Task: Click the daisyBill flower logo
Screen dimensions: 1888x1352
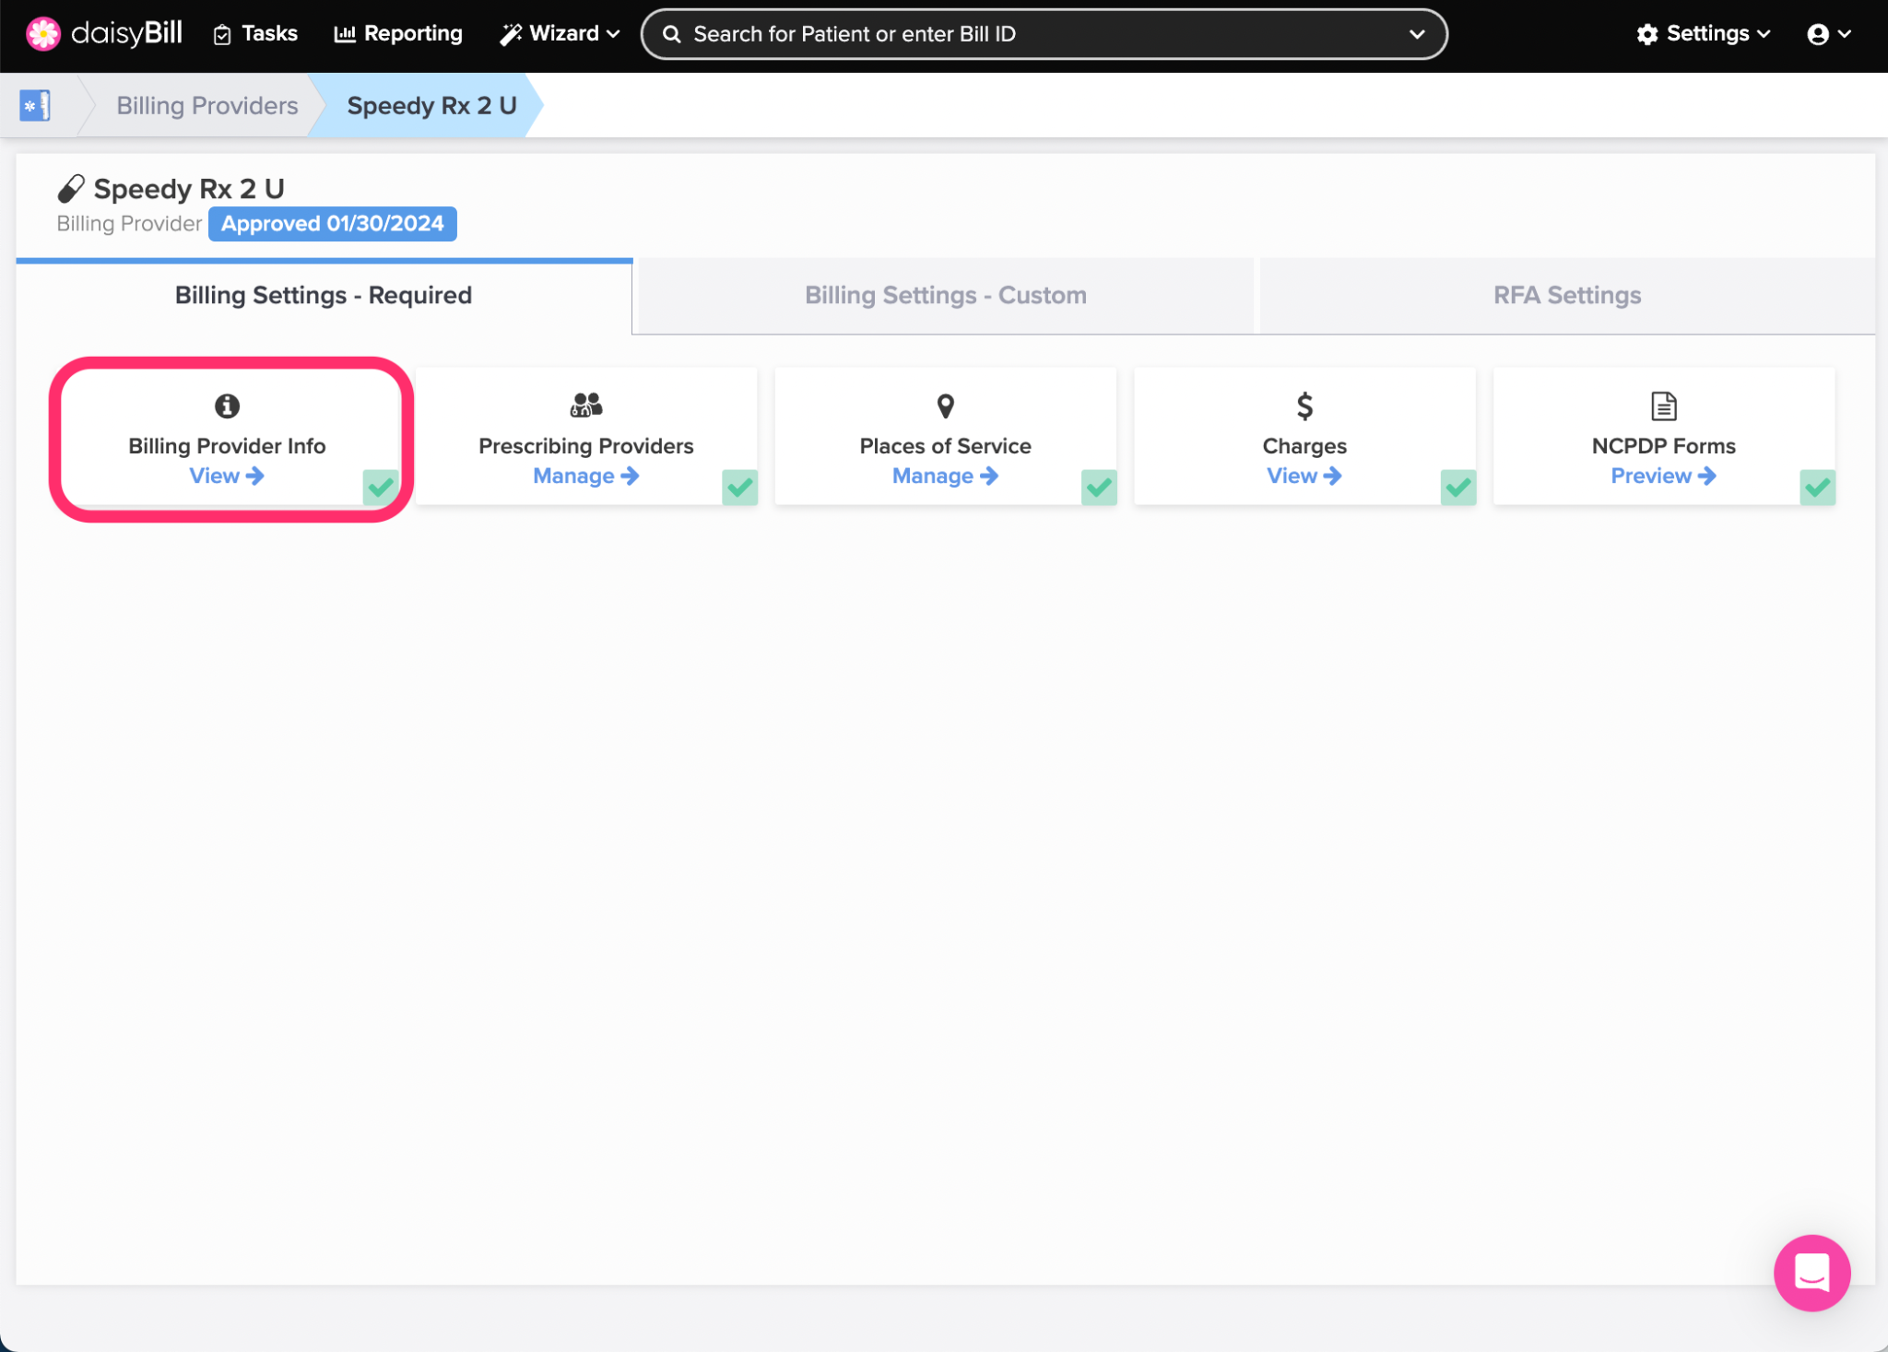Action: point(42,34)
